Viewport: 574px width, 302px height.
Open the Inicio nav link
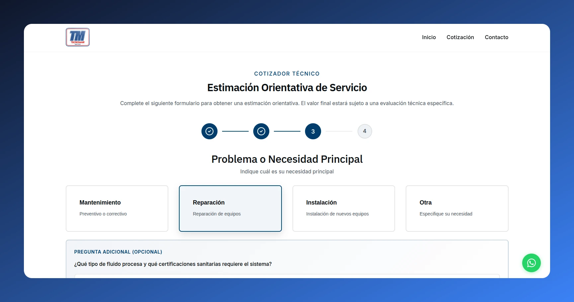[x=429, y=37]
